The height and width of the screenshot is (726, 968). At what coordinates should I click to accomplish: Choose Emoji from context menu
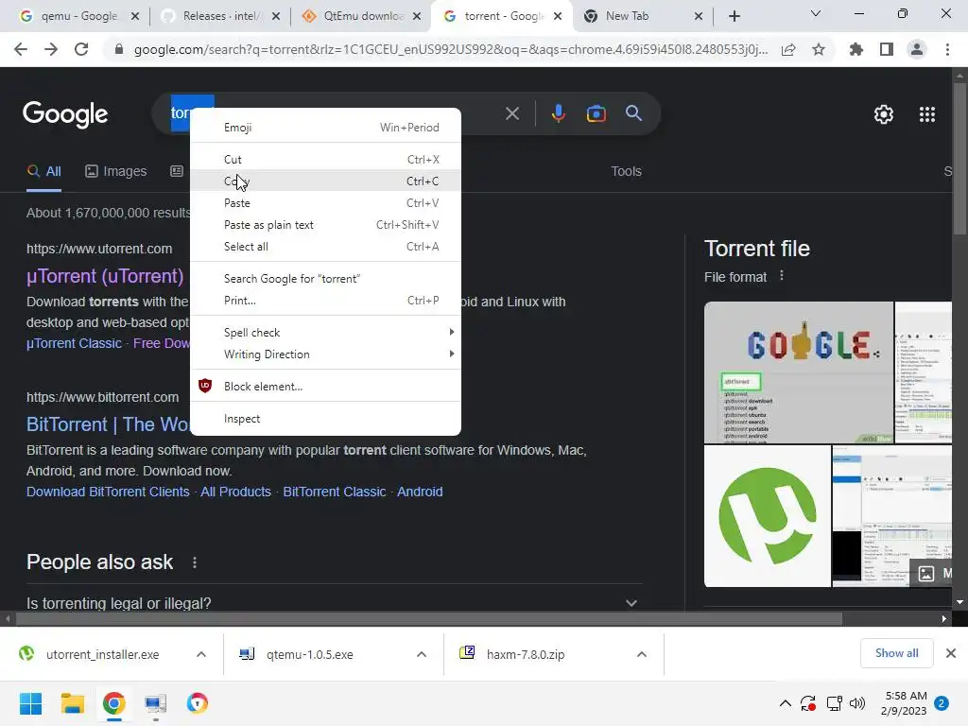(x=326, y=128)
